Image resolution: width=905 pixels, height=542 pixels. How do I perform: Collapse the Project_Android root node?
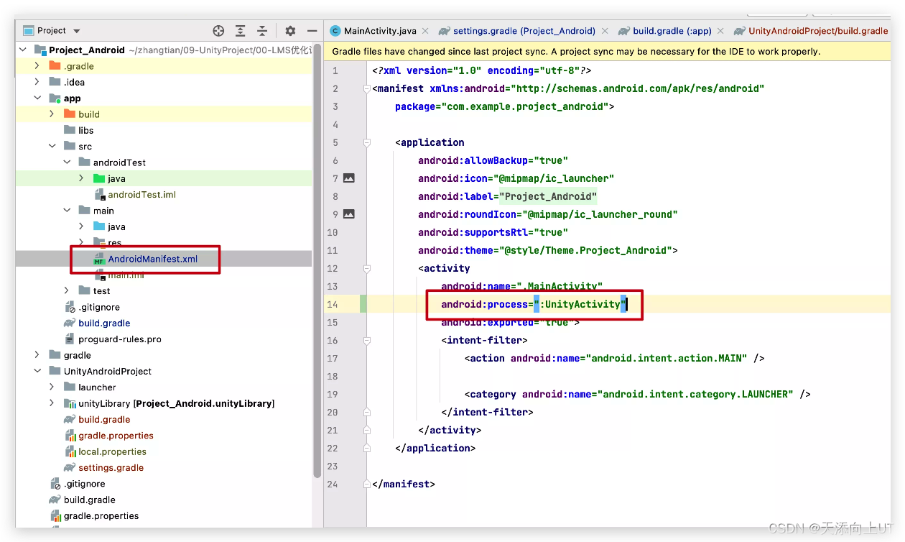point(23,50)
